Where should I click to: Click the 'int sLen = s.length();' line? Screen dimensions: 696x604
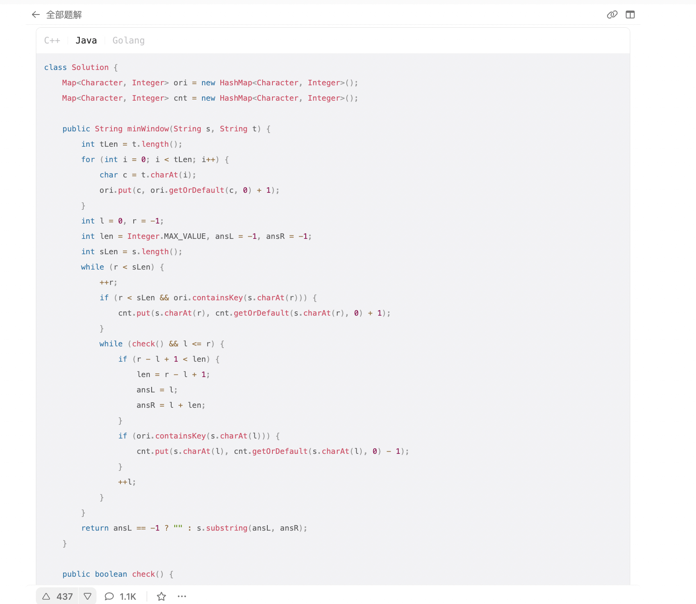[132, 252]
